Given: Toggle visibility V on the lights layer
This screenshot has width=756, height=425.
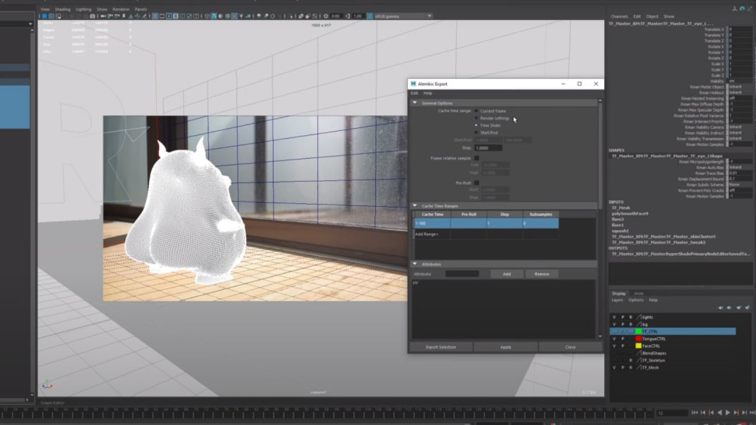Looking at the screenshot, I should pyautogui.click(x=614, y=318).
